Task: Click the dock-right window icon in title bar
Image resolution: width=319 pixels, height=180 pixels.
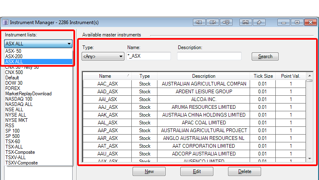Action: coord(213,22)
